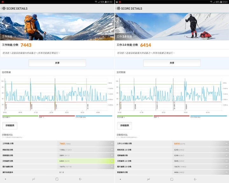Click image notification icon in 02:01 status bar
This screenshot has height=183, width=229.
click(x=117, y=2)
